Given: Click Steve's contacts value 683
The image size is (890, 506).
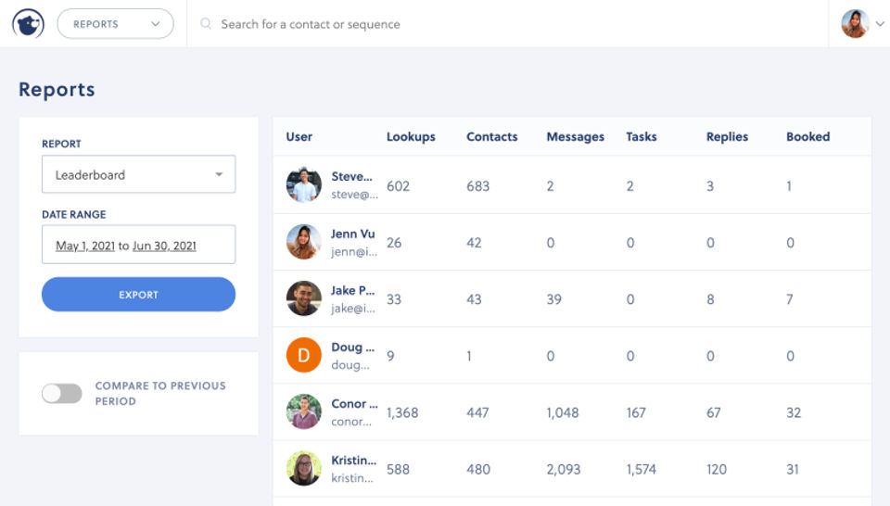Looking at the screenshot, I should tap(478, 186).
